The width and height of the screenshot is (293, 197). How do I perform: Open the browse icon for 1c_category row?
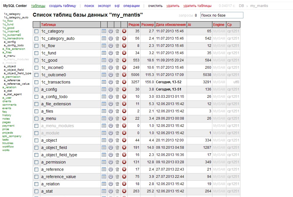(104, 31)
